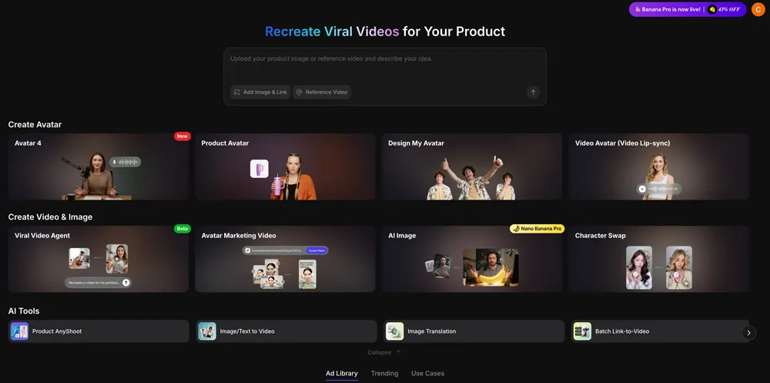Open the Video Avatar (Video Lip-sync) card
The width and height of the screenshot is (770, 383).
pos(659,166)
